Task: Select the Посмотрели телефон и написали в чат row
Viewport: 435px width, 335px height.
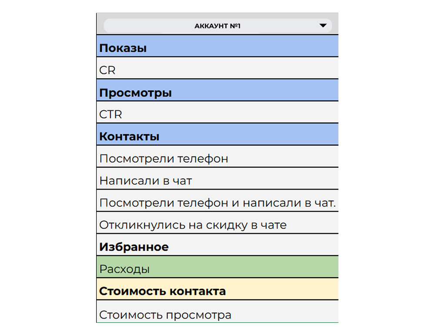Action: (217, 202)
